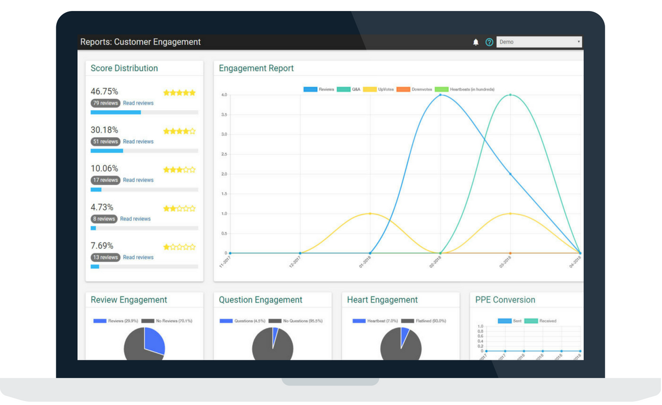Click the 13 reviews badge
Screen dimensions: 662x405
105,257
